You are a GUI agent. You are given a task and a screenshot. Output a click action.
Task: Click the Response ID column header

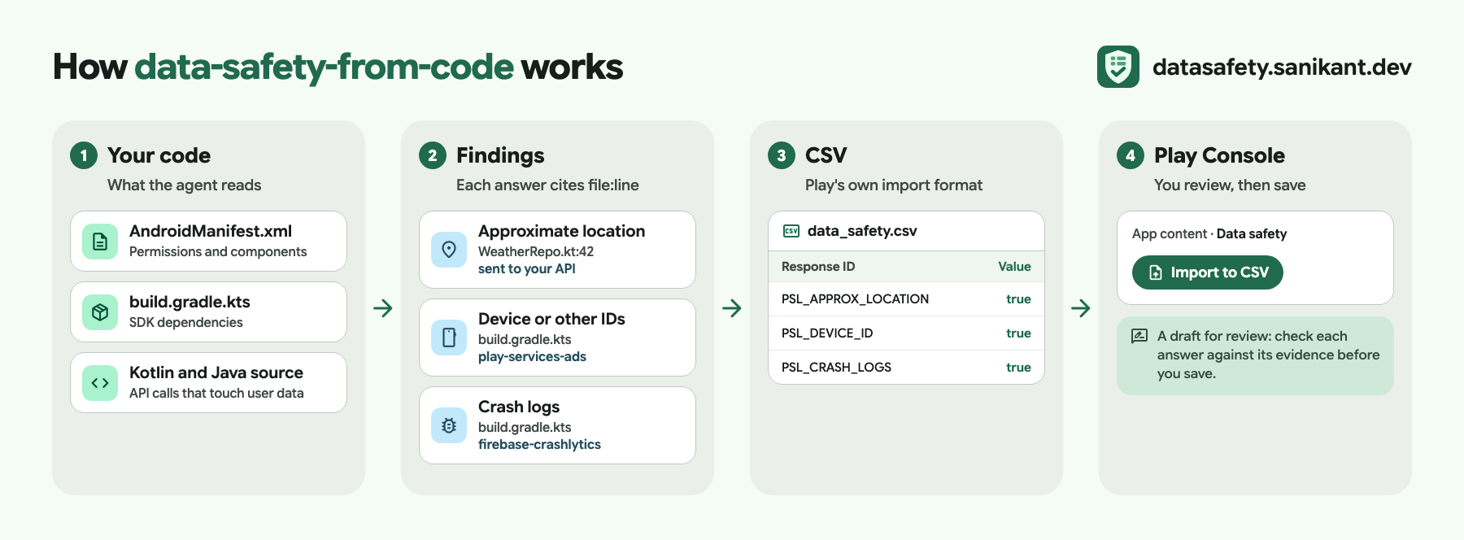pyautogui.click(x=818, y=267)
